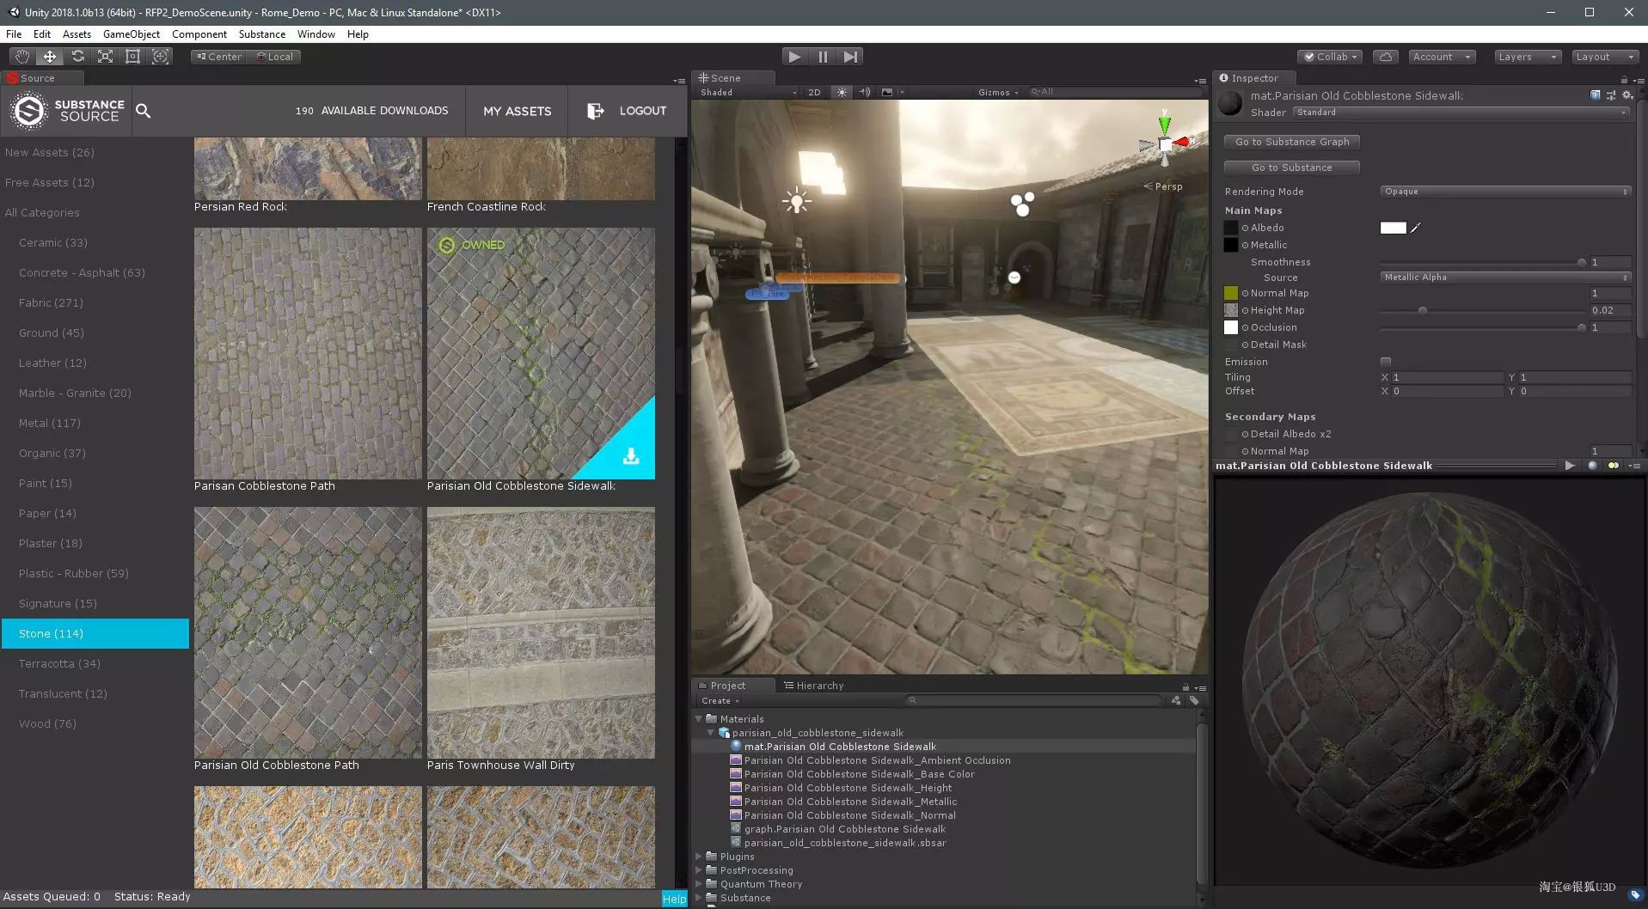Viewport: 1648px width, 909px height.
Task: Expand the Plugins folder
Action: pyautogui.click(x=699, y=857)
